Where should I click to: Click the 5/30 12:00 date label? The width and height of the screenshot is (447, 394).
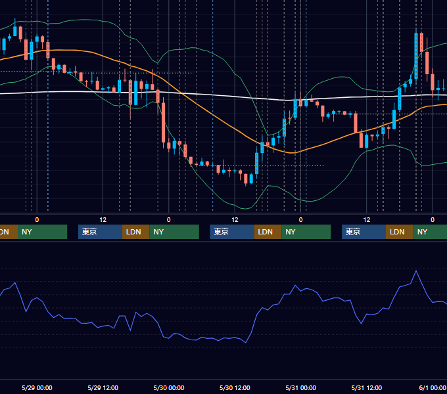[x=235, y=387]
